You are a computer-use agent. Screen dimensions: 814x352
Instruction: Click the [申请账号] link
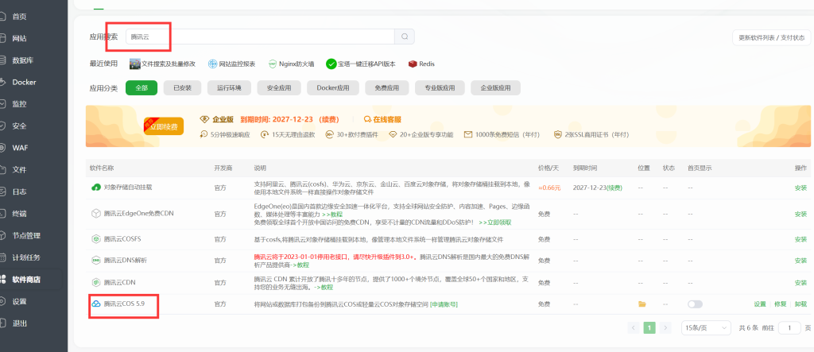(x=444, y=304)
